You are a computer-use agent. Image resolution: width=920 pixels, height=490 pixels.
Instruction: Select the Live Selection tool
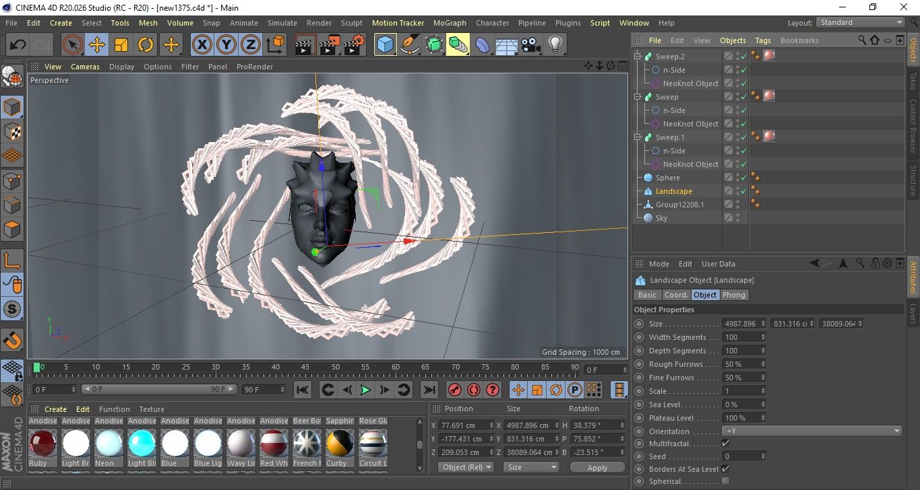tap(73, 45)
